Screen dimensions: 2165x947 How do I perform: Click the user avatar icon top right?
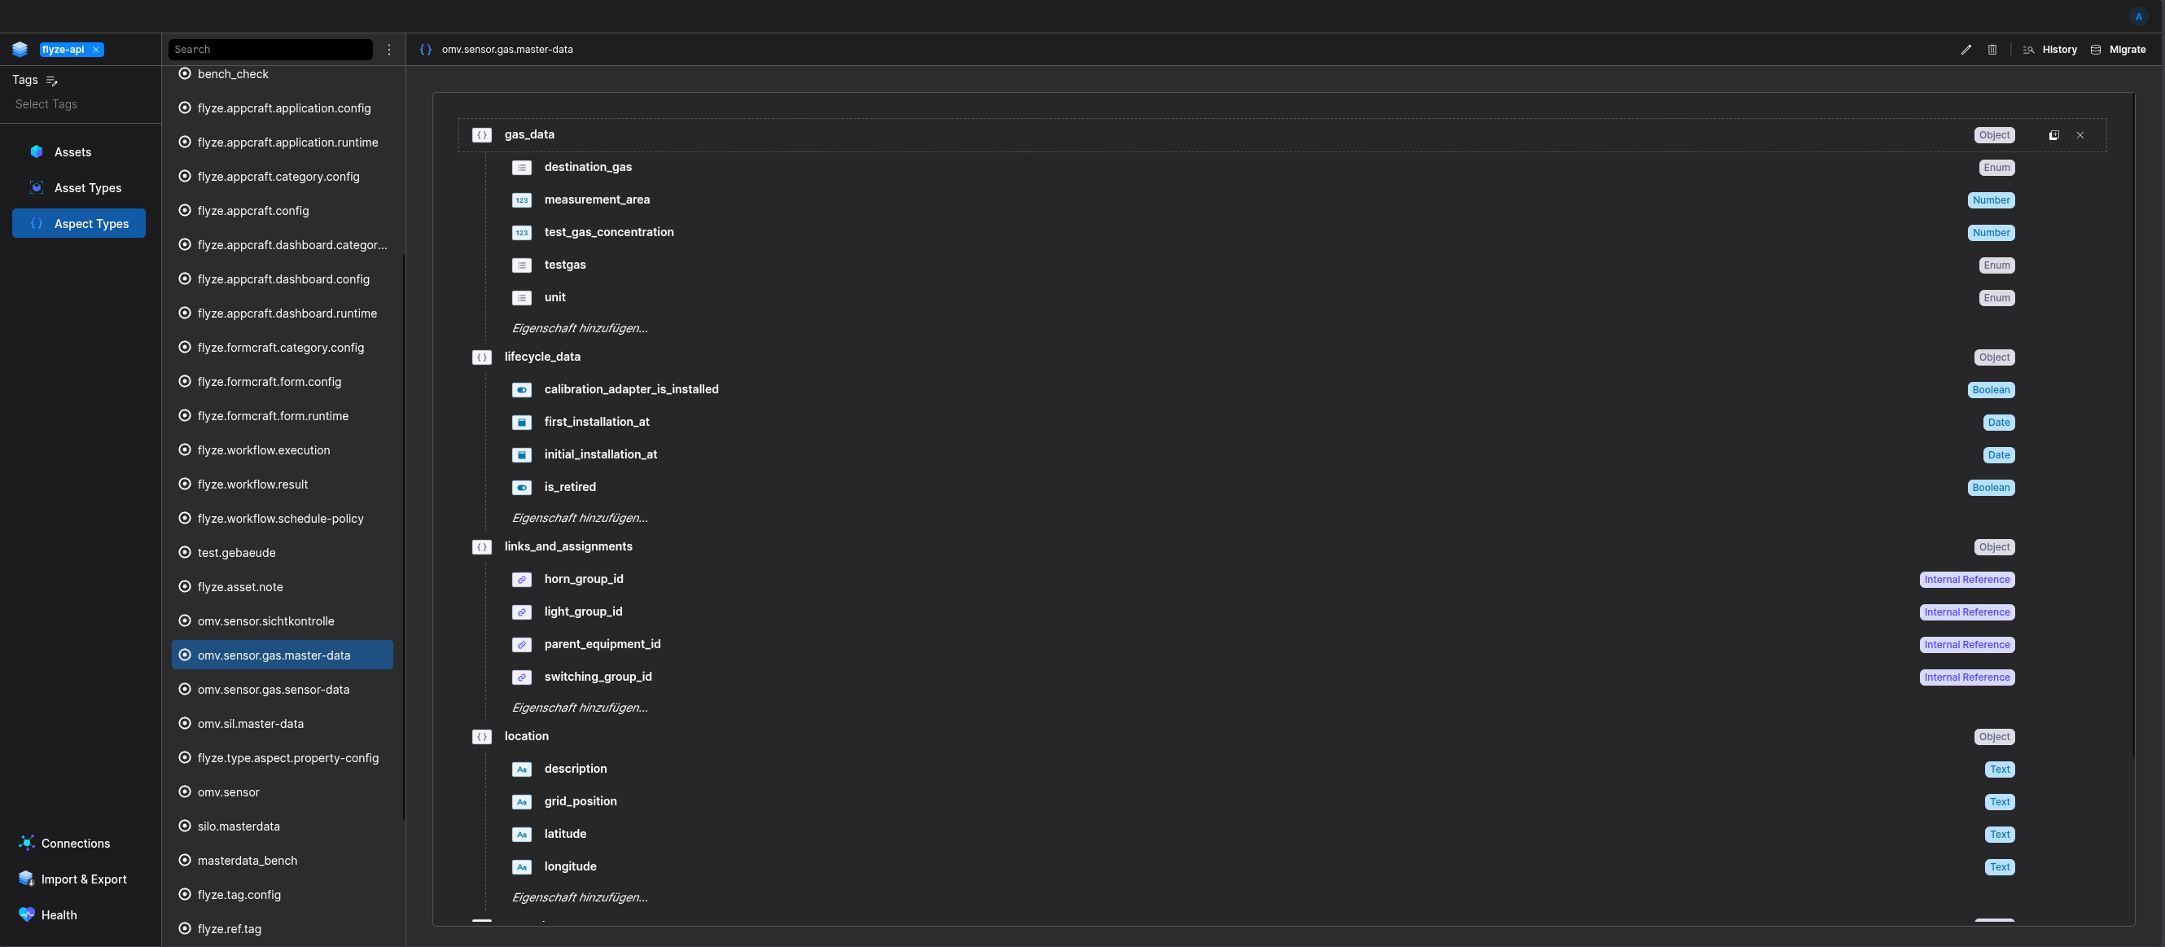tap(2138, 17)
